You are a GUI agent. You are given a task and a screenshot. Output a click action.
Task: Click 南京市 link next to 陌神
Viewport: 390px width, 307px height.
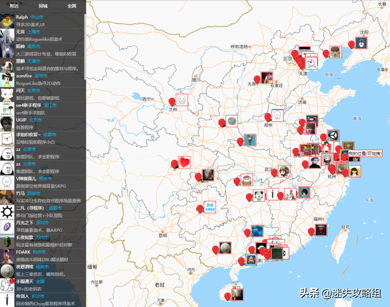click(x=34, y=47)
